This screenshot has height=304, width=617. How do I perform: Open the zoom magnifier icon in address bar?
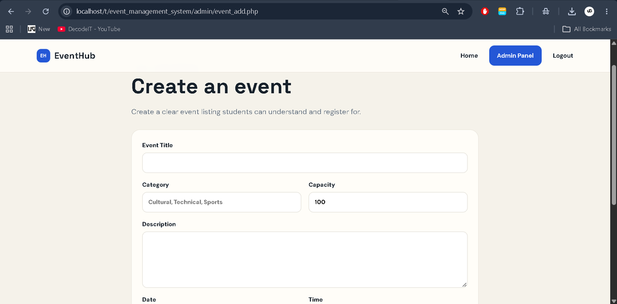point(445,11)
